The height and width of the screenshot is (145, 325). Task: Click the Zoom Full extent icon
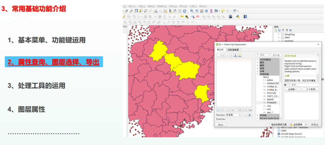coord(136,11)
